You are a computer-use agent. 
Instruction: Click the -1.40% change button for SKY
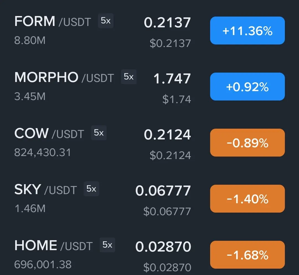[x=247, y=199]
